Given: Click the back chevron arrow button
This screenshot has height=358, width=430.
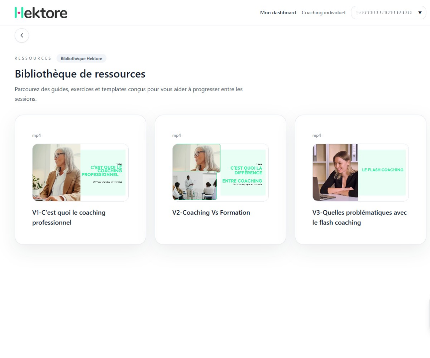Looking at the screenshot, I should tap(22, 35).
